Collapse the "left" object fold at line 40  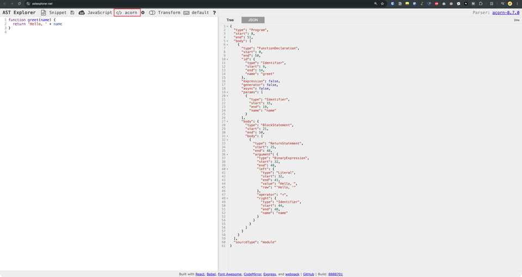[x=227, y=169]
